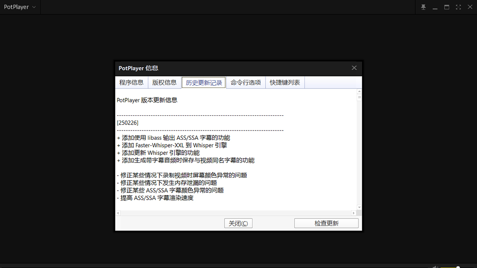The height and width of the screenshot is (268, 477).
Task: Click the horizontal scrollbar left arrow
Action: (x=118, y=213)
